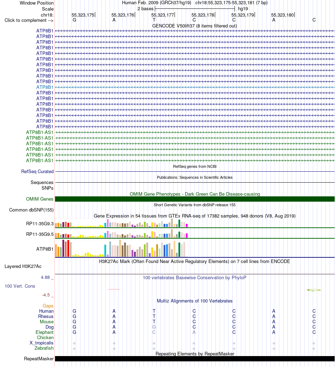Click the green PhyloP conservation mark
Screen dimensions: 335x367
point(314,290)
